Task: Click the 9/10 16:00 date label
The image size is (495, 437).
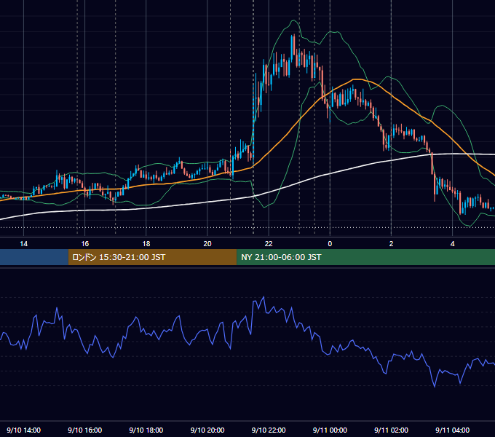Action: coord(85,430)
